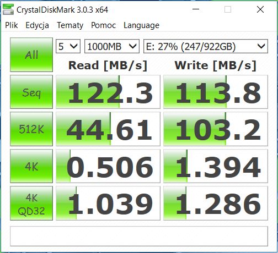Expand the drive selector E: 27%
The image size is (278, 253).
pos(206,46)
